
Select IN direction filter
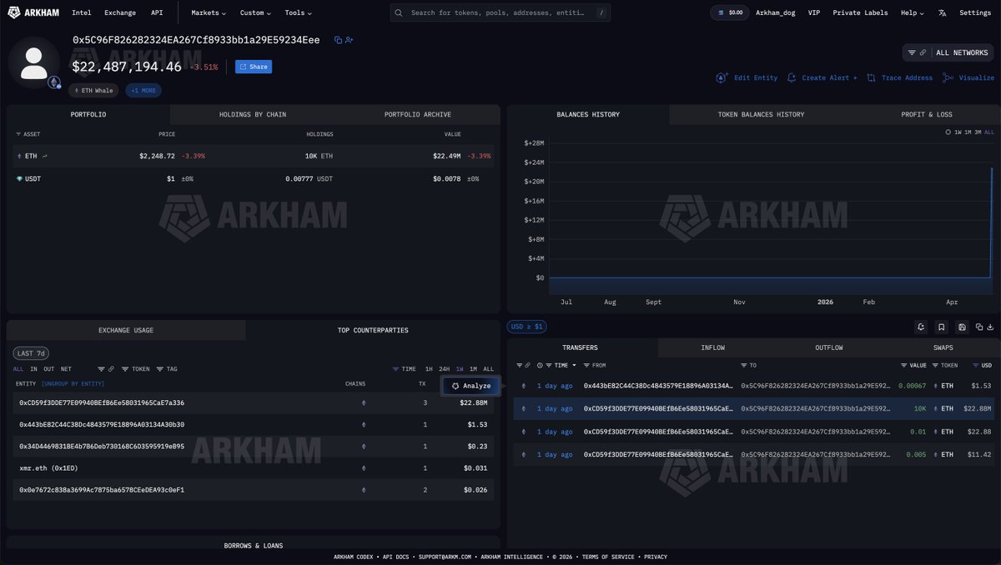[33, 368]
